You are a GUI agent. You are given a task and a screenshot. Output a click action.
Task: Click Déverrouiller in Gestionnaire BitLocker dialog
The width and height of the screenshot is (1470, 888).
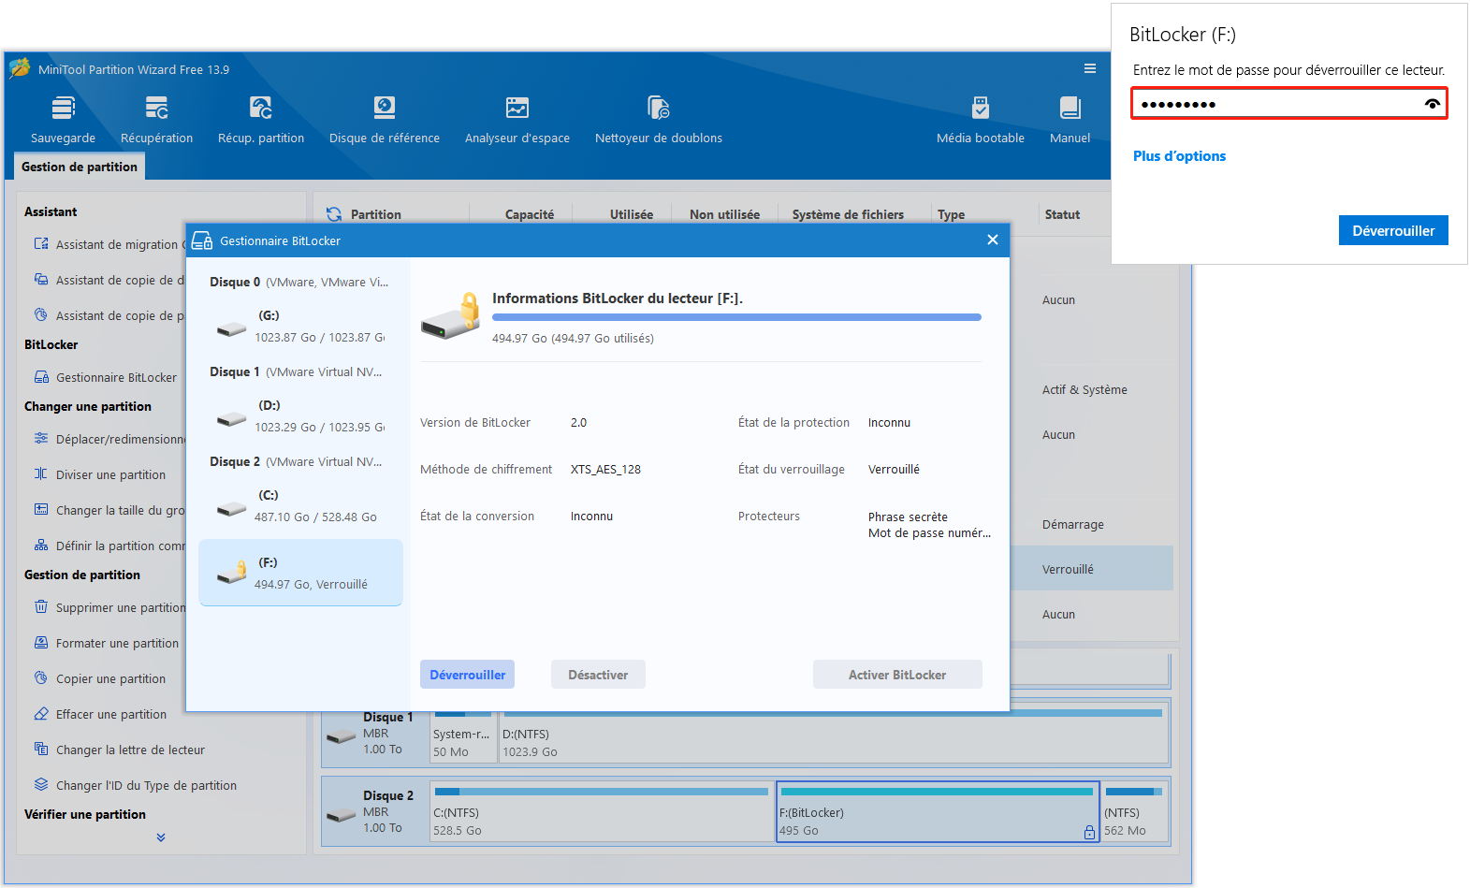[467, 675]
